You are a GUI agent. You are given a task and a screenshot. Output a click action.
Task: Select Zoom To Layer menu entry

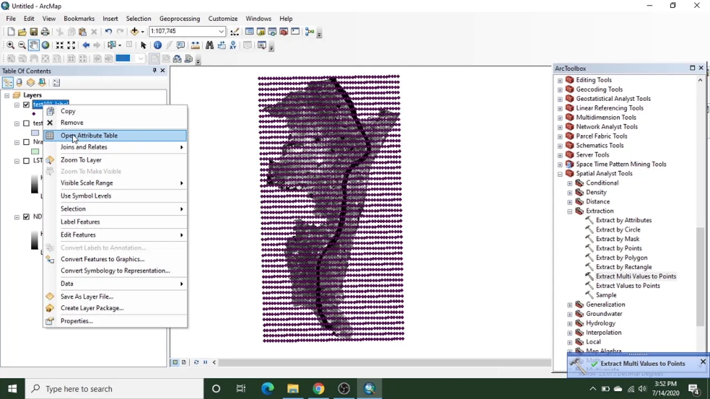115,160
